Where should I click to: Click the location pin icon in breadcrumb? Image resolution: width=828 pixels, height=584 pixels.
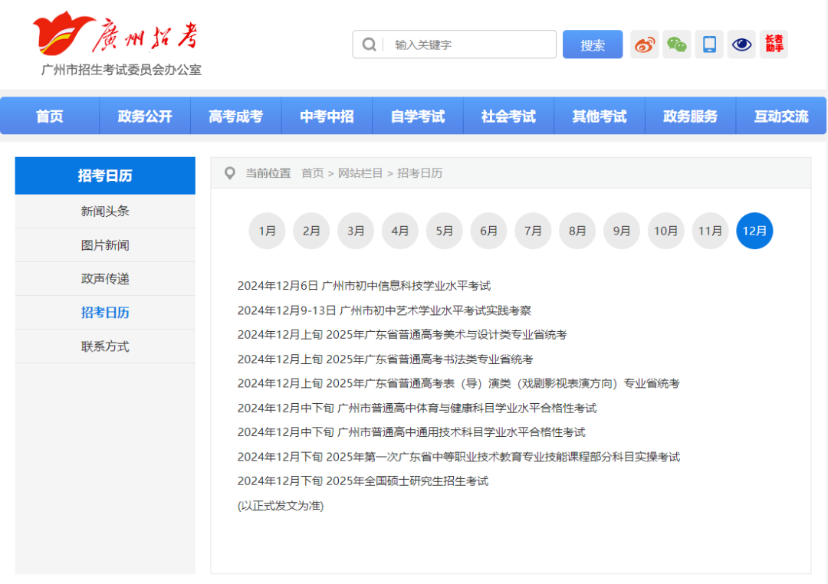[x=230, y=173]
